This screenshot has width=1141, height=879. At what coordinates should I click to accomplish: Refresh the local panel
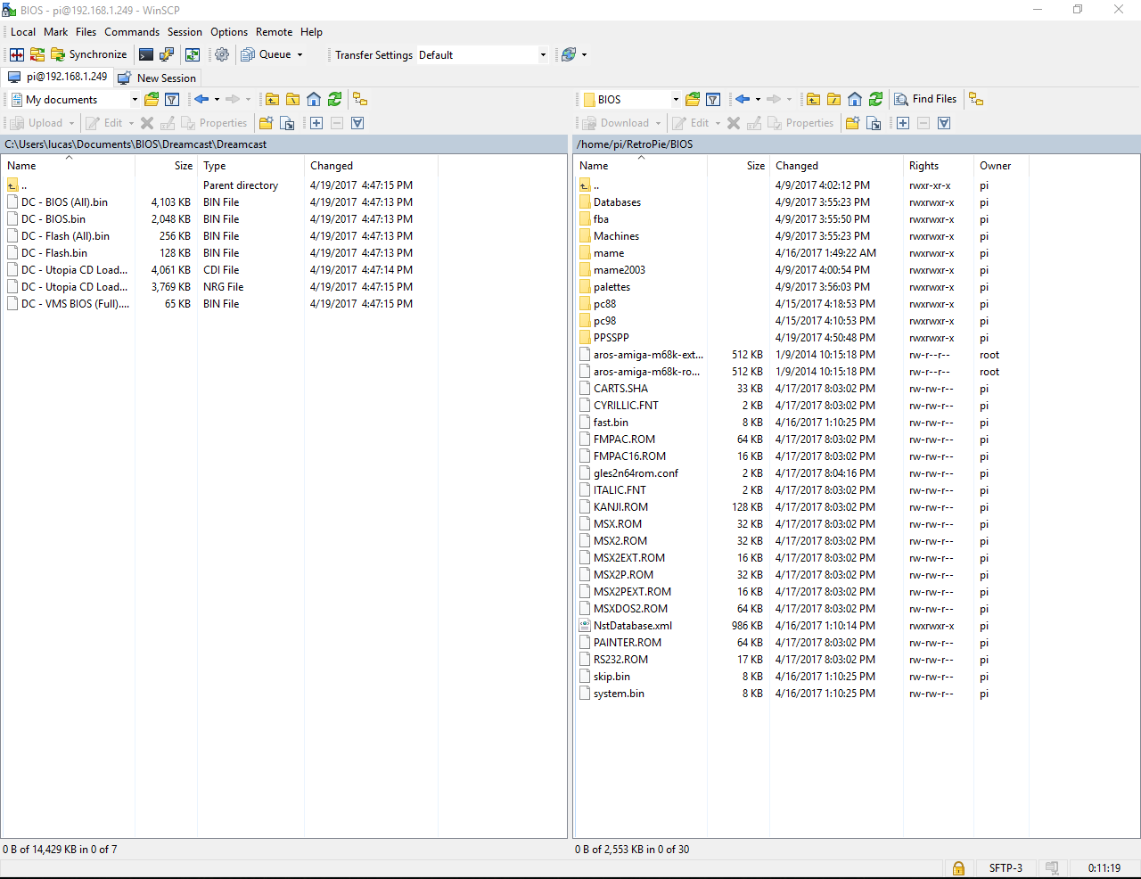point(334,99)
